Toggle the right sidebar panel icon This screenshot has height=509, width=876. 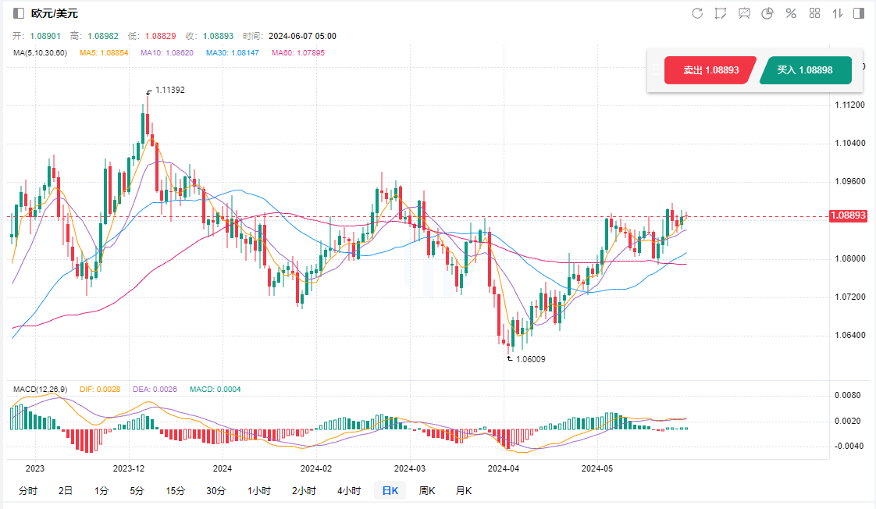point(859,13)
